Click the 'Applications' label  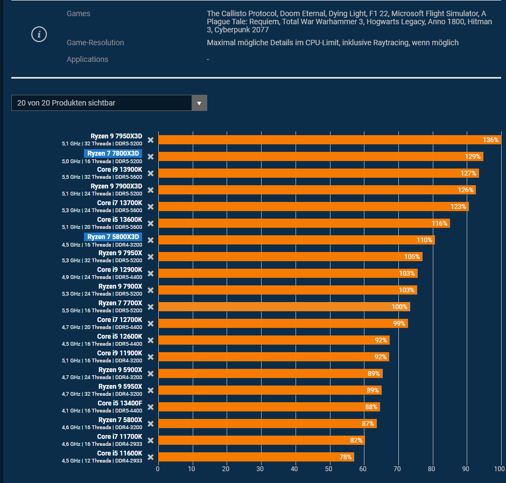coord(87,59)
